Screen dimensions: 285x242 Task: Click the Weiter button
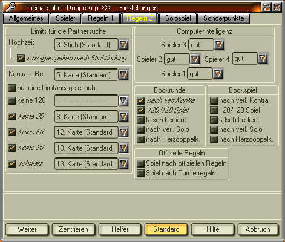click(x=27, y=229)
